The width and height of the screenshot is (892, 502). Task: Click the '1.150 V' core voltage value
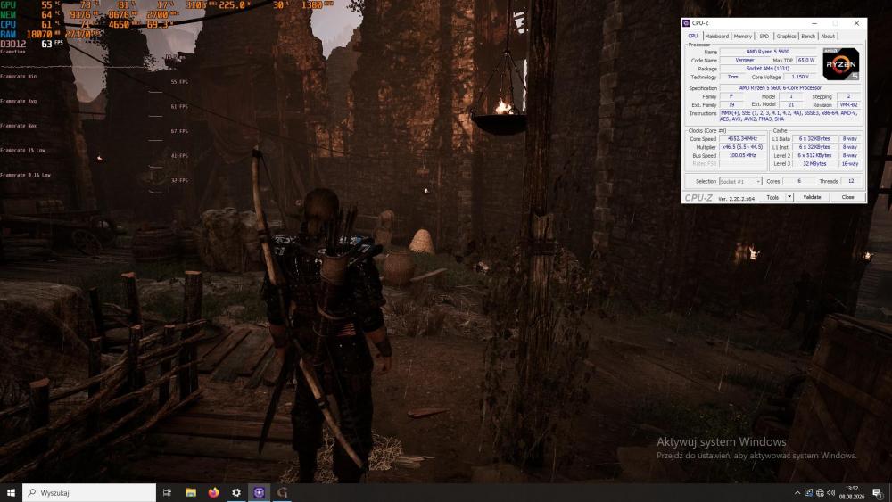[x=800, y=77]
